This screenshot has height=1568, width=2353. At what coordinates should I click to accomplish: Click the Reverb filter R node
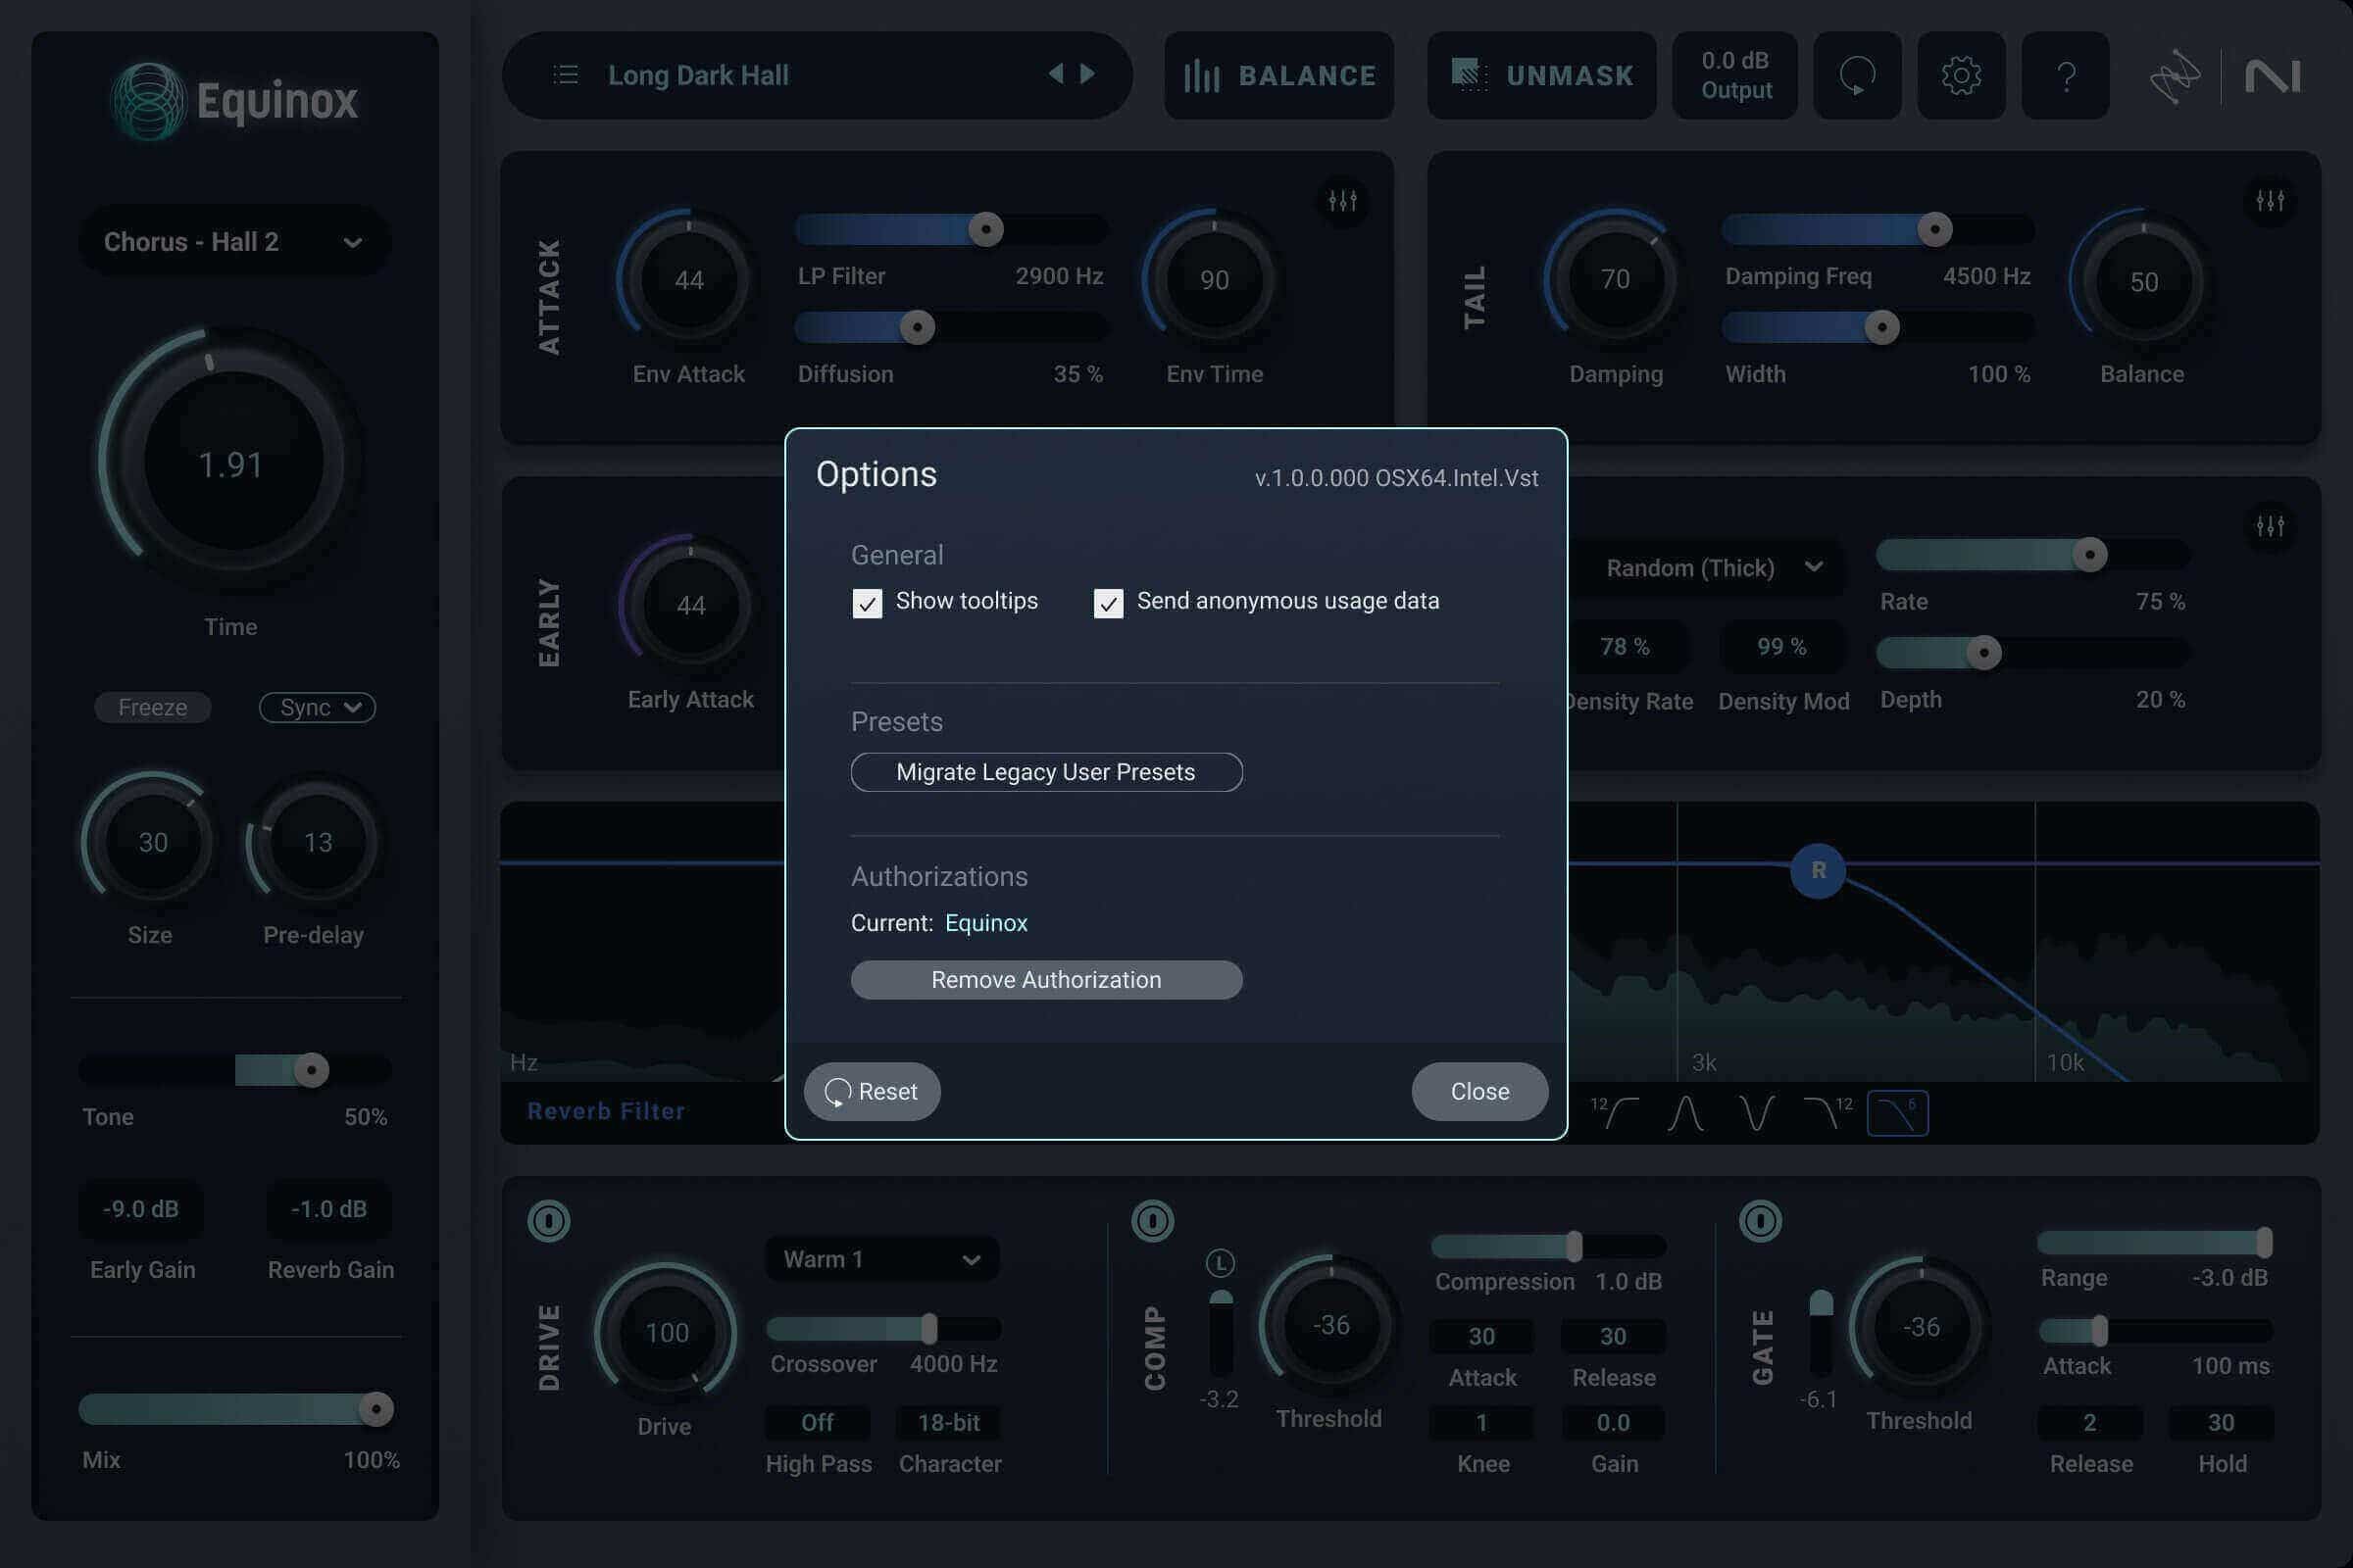(x=1818, y=870)
